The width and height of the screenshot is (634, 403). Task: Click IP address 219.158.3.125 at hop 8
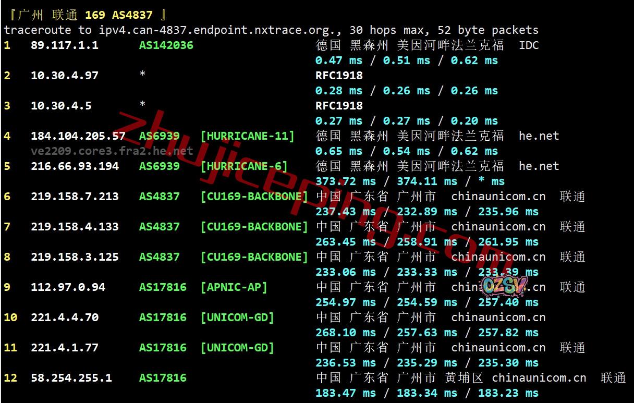pyautogui.click(x=75, y=257)
